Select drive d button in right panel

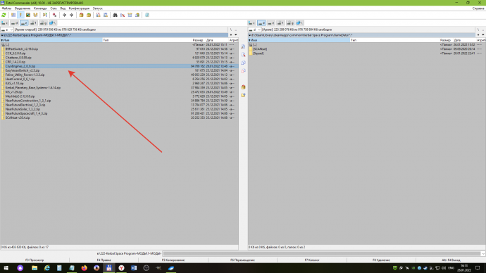coord(261,23)
